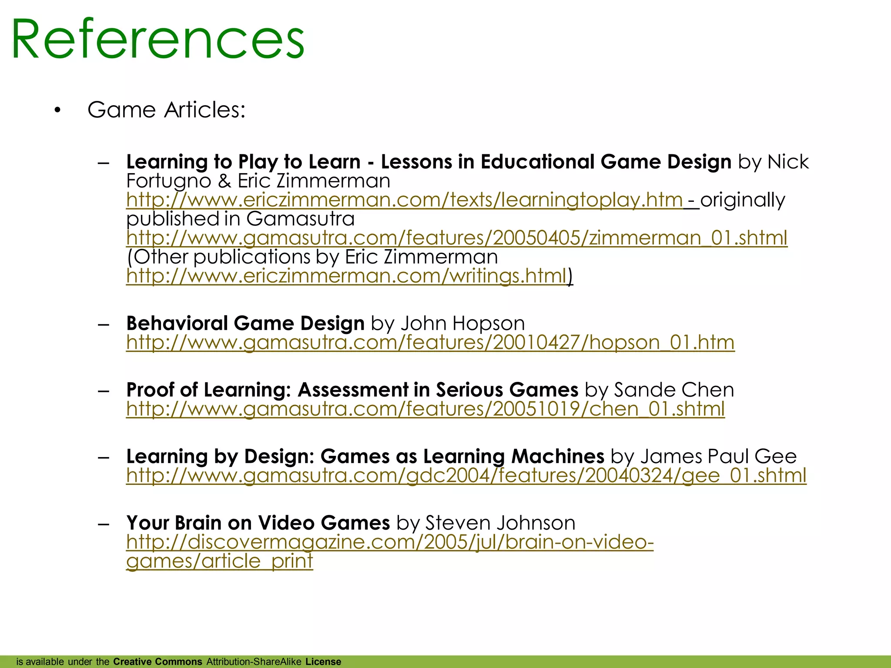Click the 'by John Hopson' author text
This screenshot has height=668, width=891.
tap(448, 324)
